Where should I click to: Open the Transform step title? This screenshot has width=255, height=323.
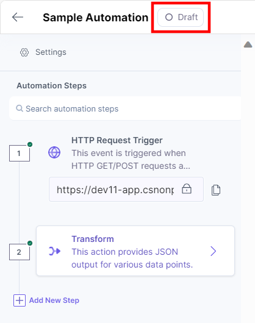(93, 239)
